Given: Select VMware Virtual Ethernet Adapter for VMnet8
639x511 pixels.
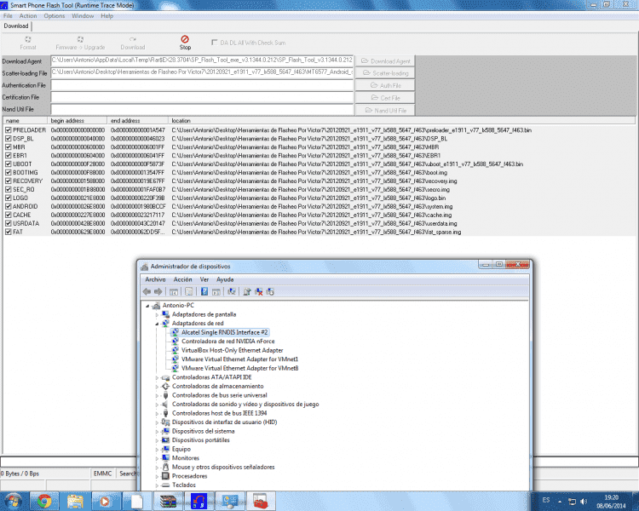Looking at the screenshot, I should coord(239,369).
